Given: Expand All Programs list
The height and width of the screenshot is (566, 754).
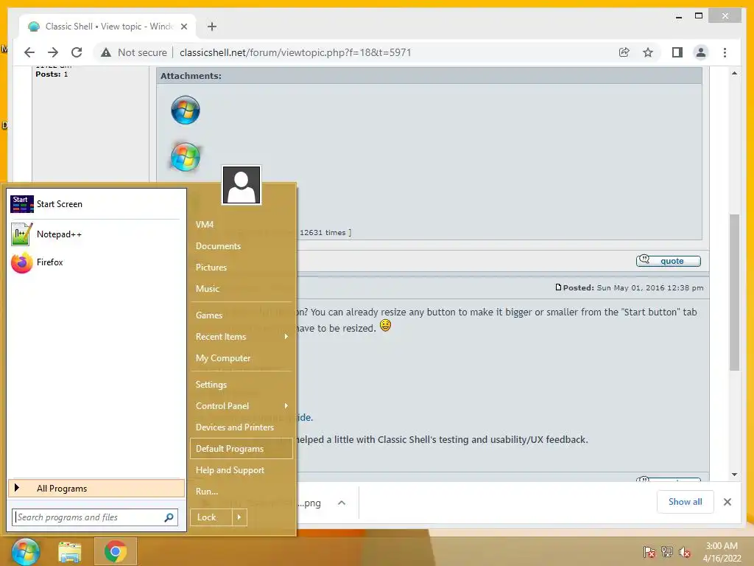Looking at the screenshot, I should [x=96, y=489].
